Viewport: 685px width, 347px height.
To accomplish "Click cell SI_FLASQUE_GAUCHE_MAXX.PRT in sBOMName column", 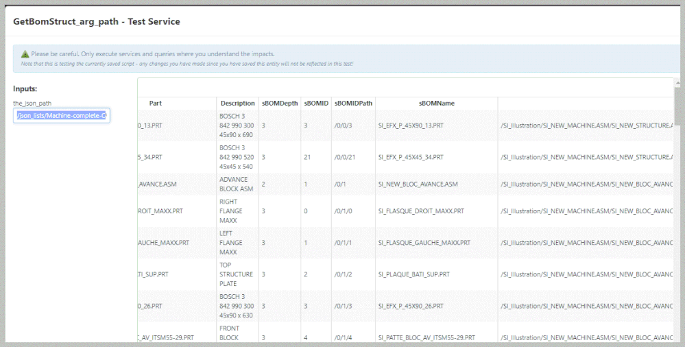I will point(424,243).
